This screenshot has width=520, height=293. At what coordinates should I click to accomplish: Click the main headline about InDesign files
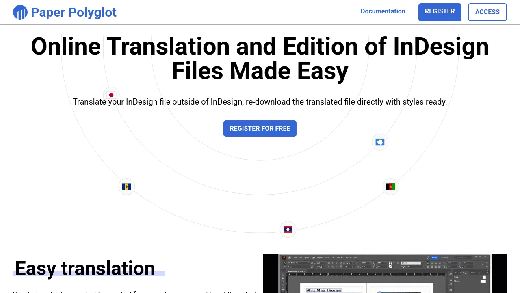pyautogui.click(x=260, y=59)
